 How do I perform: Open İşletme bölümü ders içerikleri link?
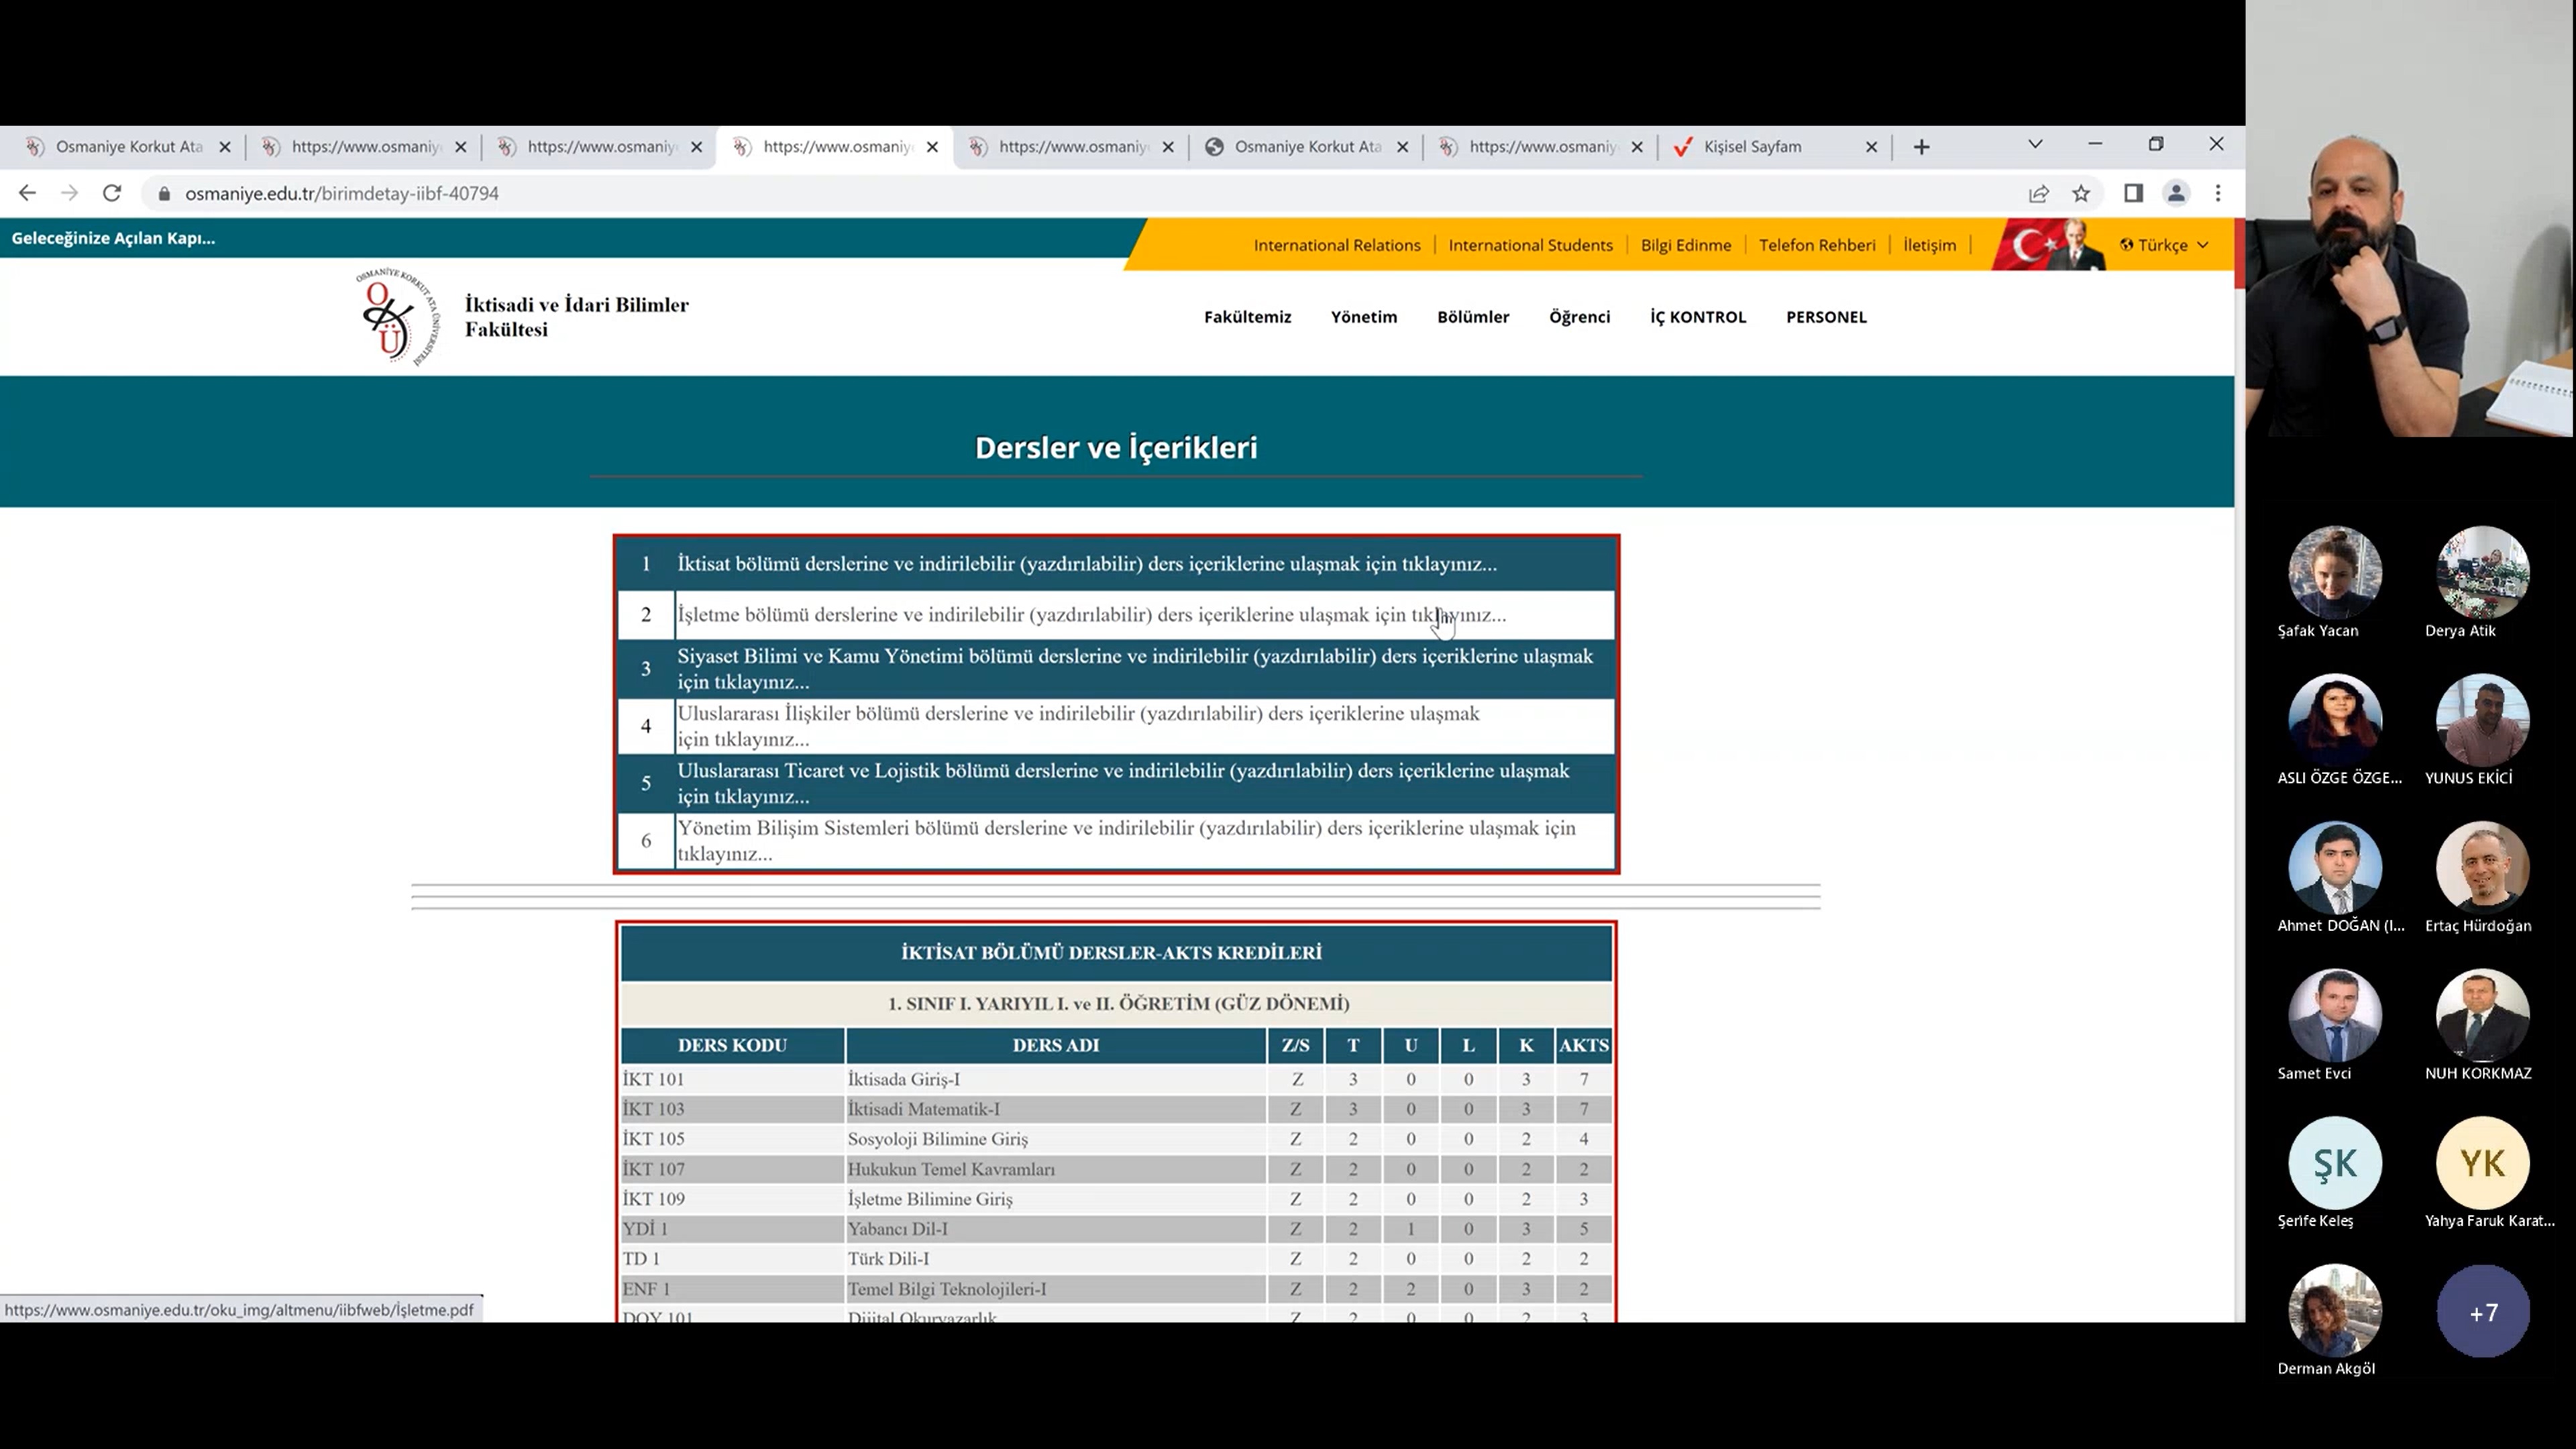pyautogui.click(x=1091, y=615)
